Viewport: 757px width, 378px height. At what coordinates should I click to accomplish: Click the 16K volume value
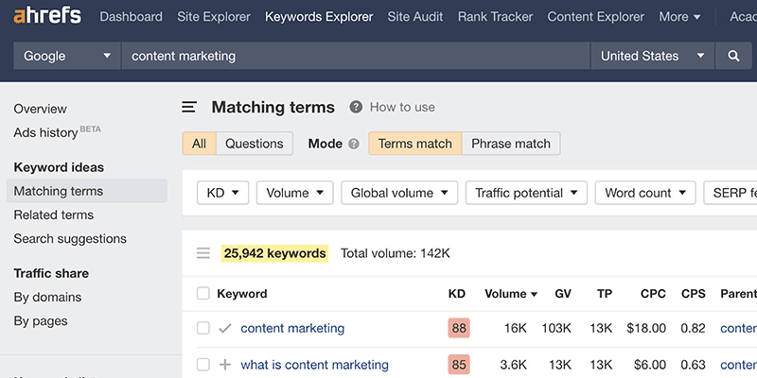(516, 328)
